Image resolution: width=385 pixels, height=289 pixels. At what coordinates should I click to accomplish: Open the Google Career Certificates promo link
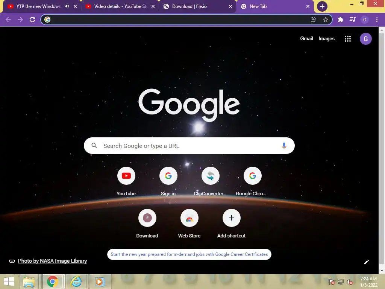click(x=189, y=254)
